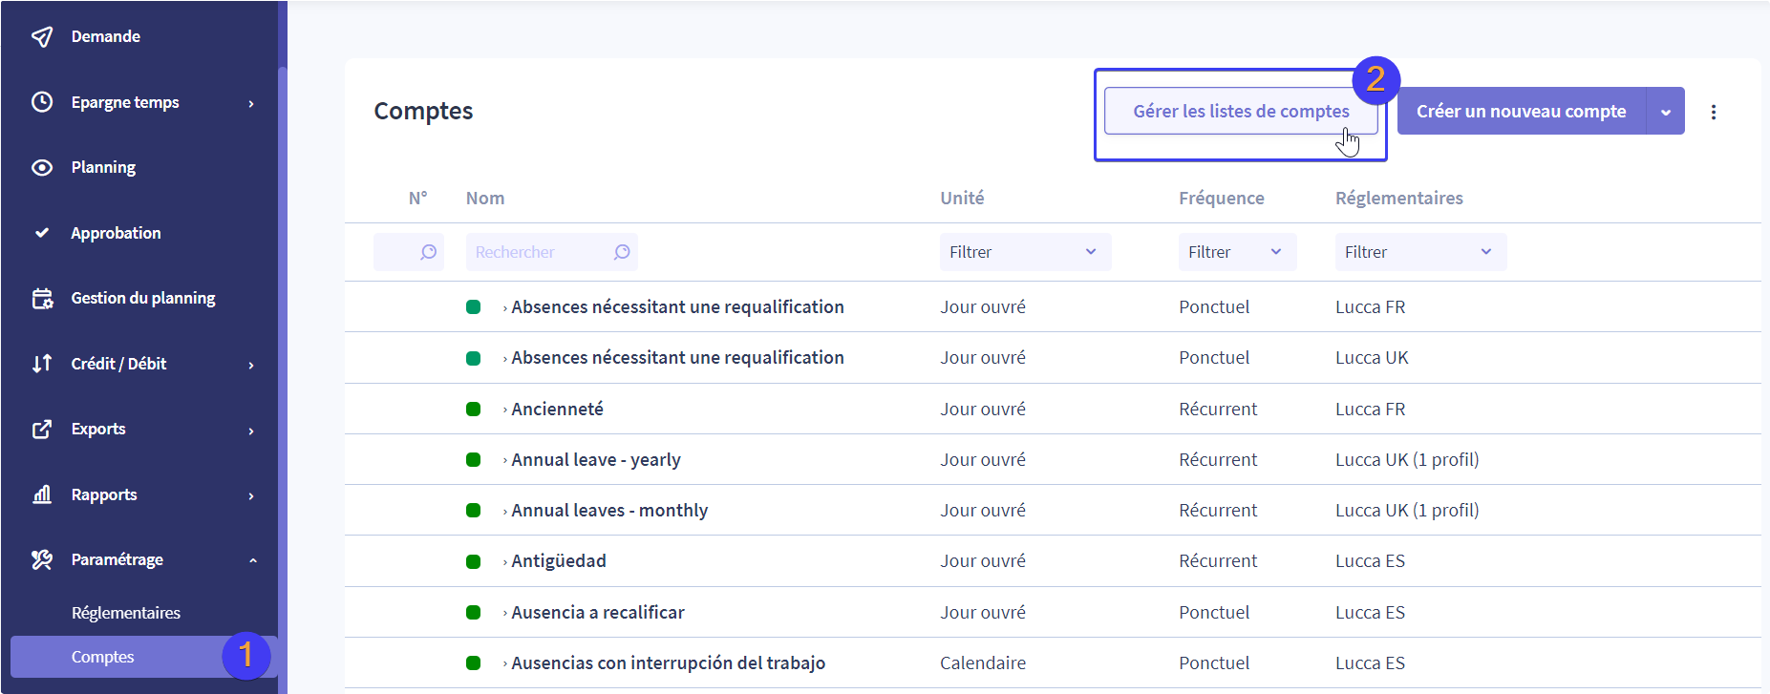This screenshot has height=694, width=1770.
Task: Open Ausencias con interrupción del trabajo account
Action: coord(669,662)
